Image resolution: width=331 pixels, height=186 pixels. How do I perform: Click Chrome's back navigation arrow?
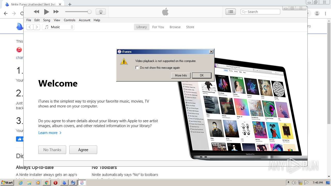pos(6,13)
